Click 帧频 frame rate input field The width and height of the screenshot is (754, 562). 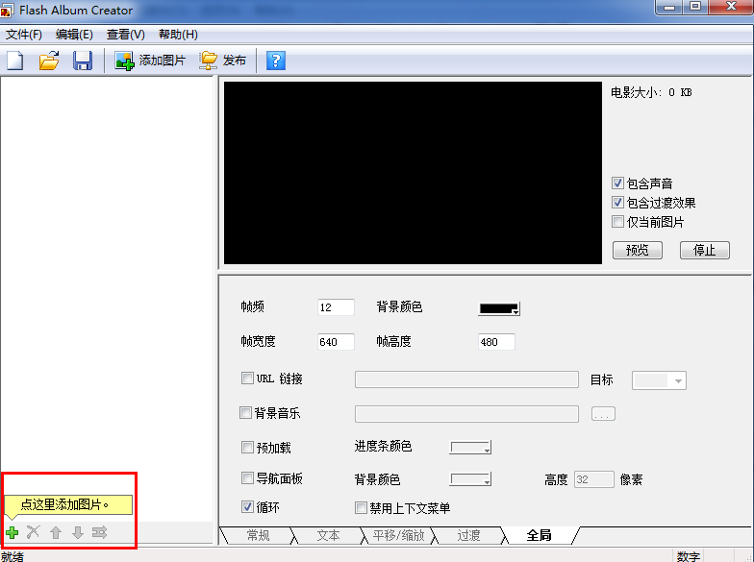point(336,307)
